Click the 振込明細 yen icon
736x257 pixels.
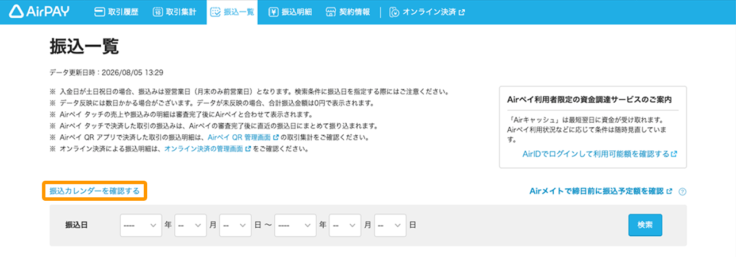click(274, 11)
